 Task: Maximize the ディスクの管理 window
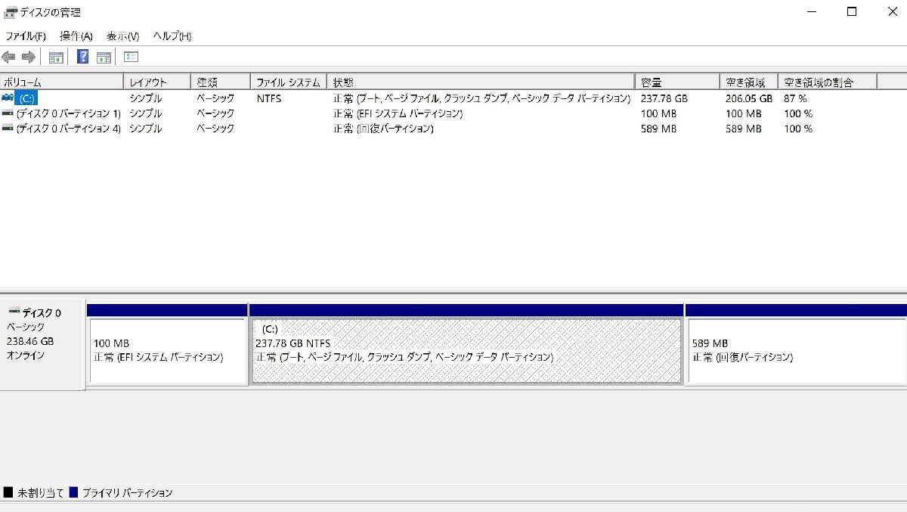(852, 12)
